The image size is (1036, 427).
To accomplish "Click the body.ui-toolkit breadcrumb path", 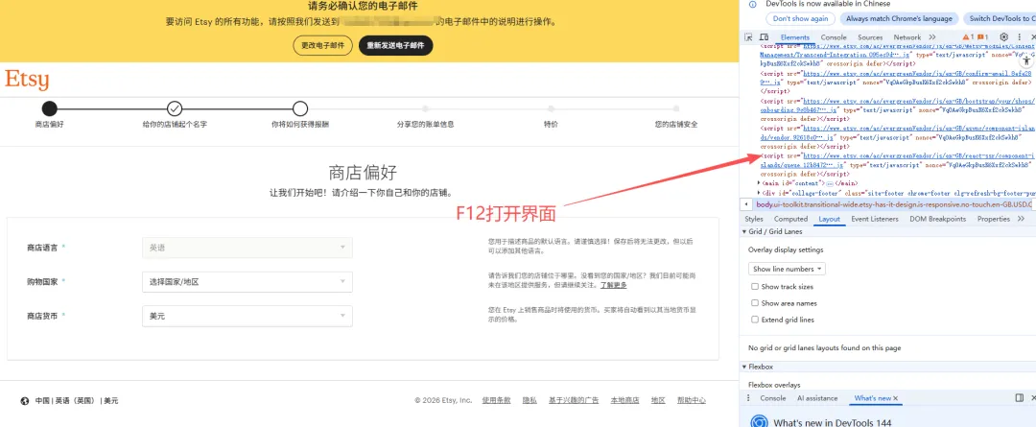I will point(894,205).
